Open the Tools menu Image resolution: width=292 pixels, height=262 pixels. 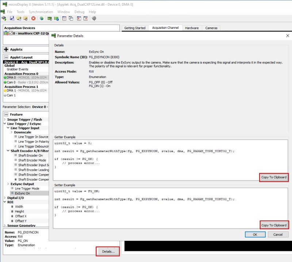pos(20,12)
